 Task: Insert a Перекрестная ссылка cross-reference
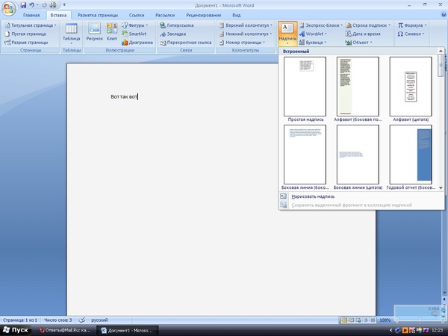(x=186, y=43)
